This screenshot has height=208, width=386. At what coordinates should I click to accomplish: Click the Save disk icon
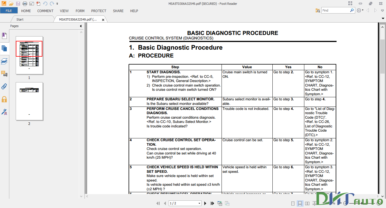coord(18,4)
